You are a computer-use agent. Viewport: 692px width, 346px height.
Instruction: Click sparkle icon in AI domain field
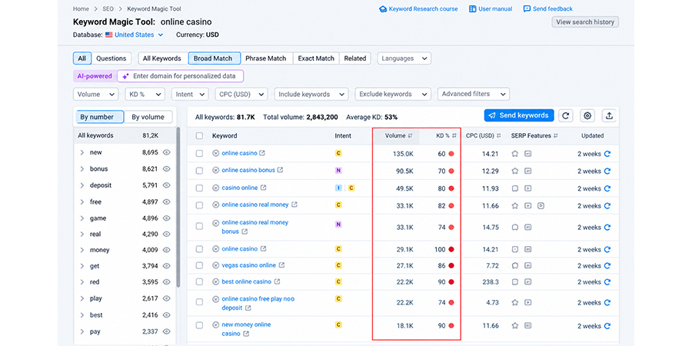click(126, 76)
